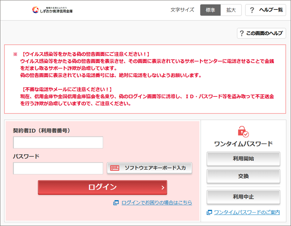
Task: Click the パスワード field label
Action: [26, 156]
